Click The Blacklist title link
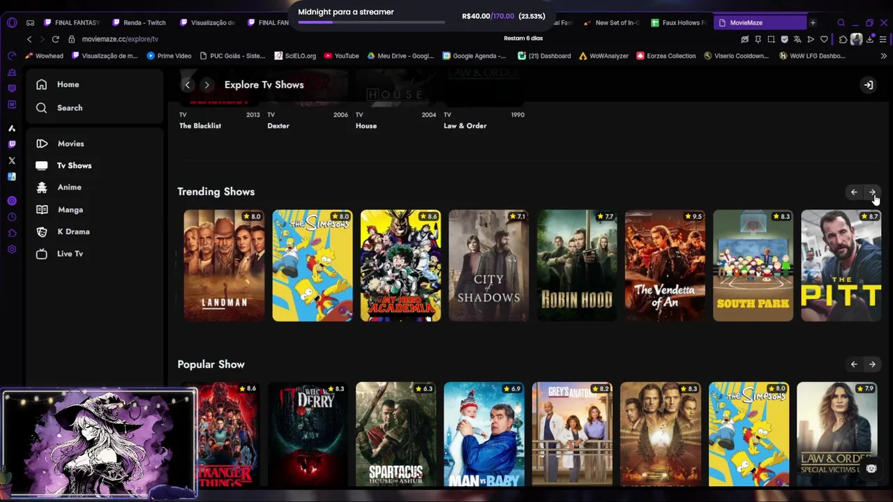The height and width of the screenshot is (502, 893). 200,126
